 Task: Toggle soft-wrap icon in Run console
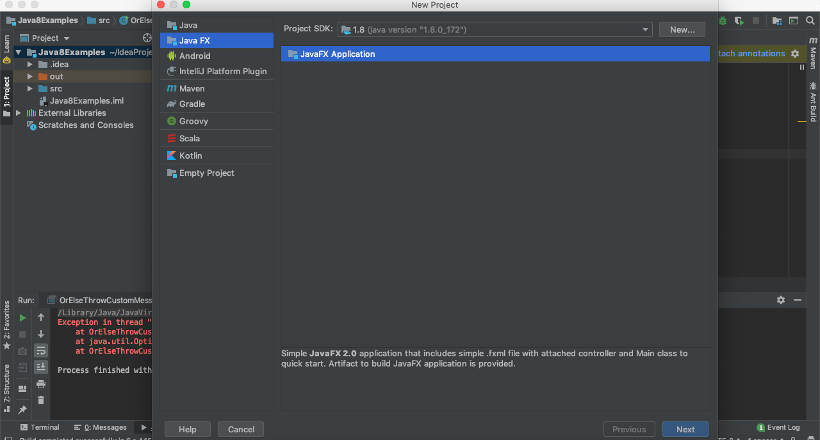point(41,350)
